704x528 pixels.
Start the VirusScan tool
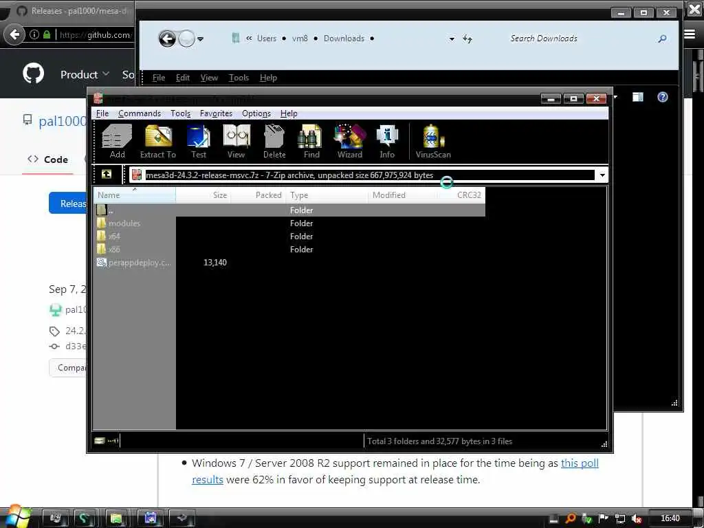433,142
